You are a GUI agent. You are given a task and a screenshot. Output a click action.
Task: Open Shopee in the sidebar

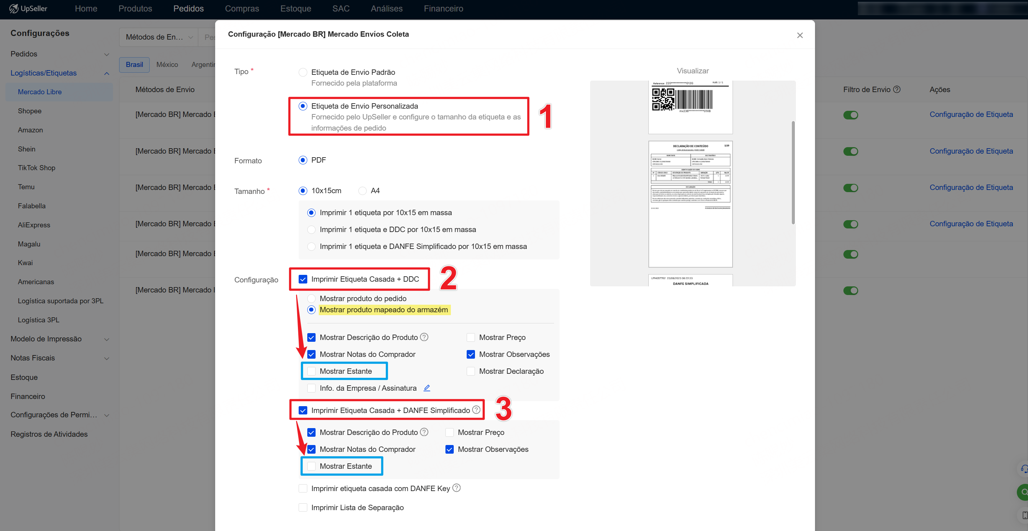tap(30, 111)
